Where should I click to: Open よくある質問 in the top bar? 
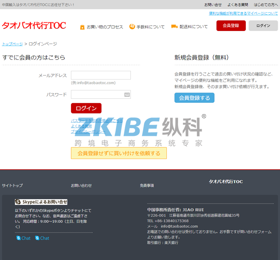pos(238,5)
